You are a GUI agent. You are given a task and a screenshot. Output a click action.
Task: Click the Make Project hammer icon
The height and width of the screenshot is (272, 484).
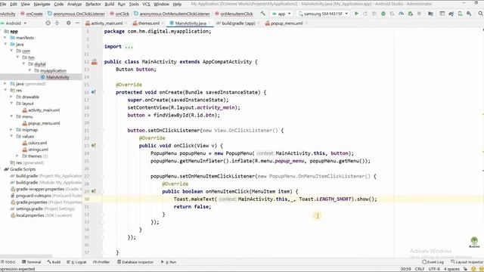pyautogui.click(x=262, y=14)
